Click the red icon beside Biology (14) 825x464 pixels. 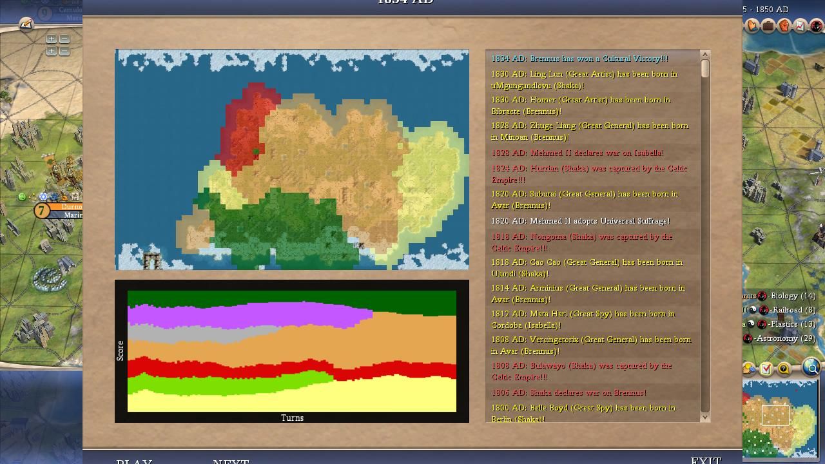pyautogui.click(x=762, y=296)
